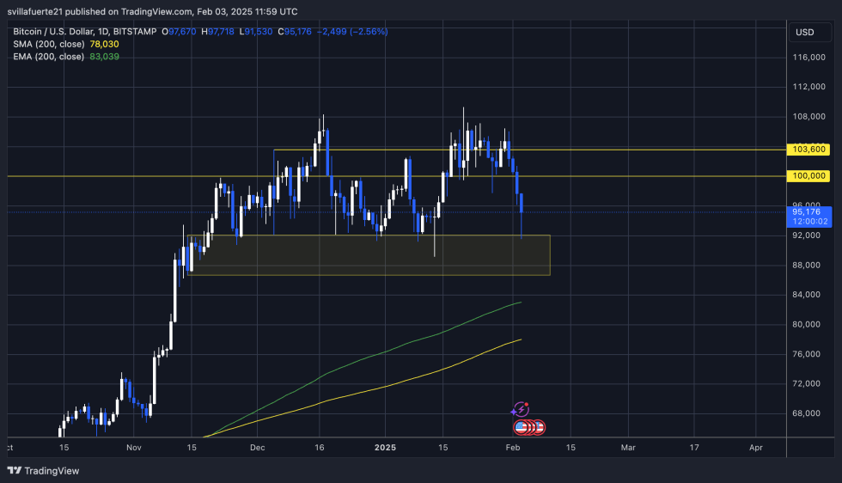Click the 103,600 yellow price label
This screenshot has height=483, width=842.
[x=810, y=150]
